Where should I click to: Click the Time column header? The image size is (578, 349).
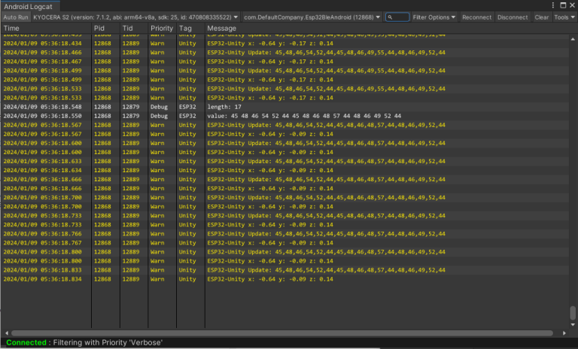click(x=46, y=29)
